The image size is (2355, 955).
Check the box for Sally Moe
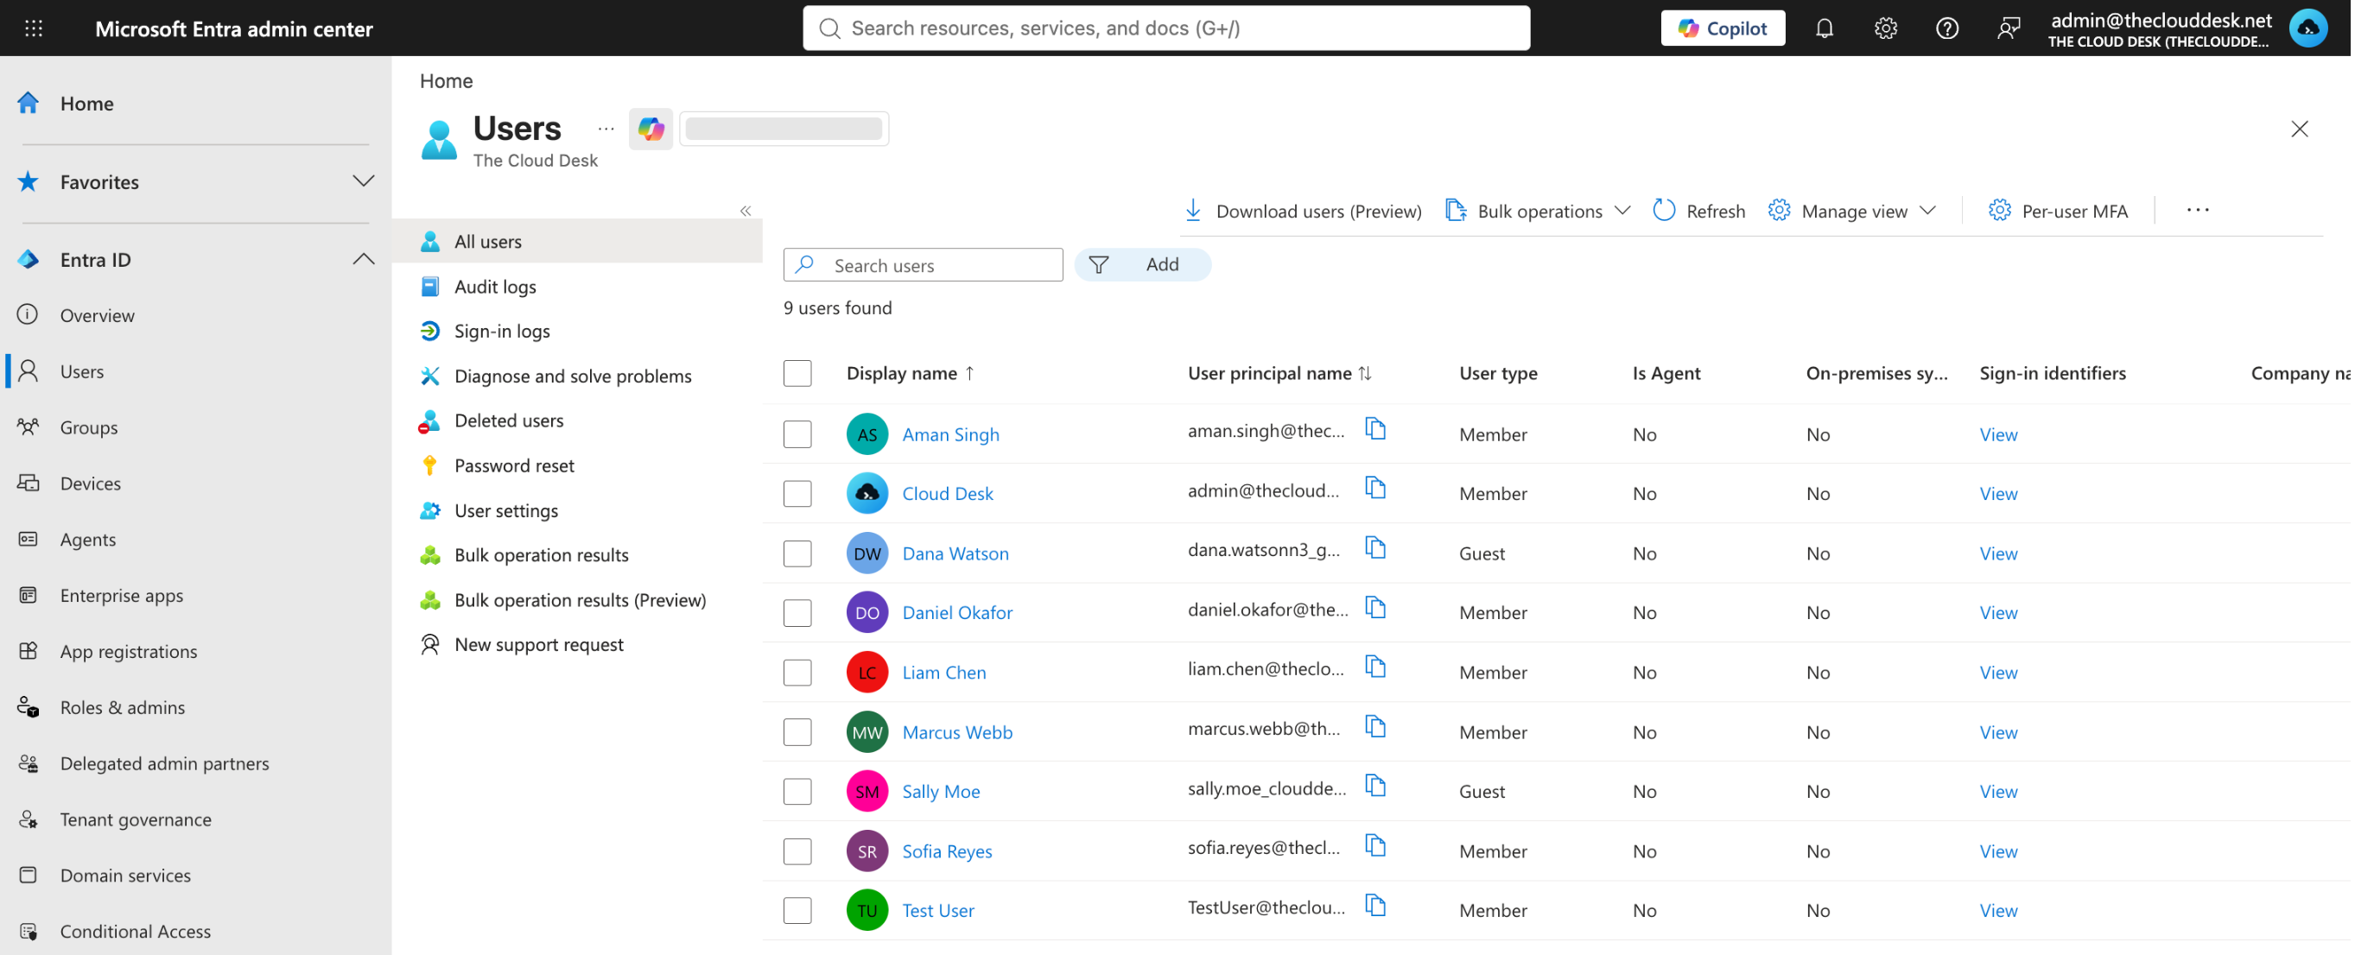coord(797,792)
